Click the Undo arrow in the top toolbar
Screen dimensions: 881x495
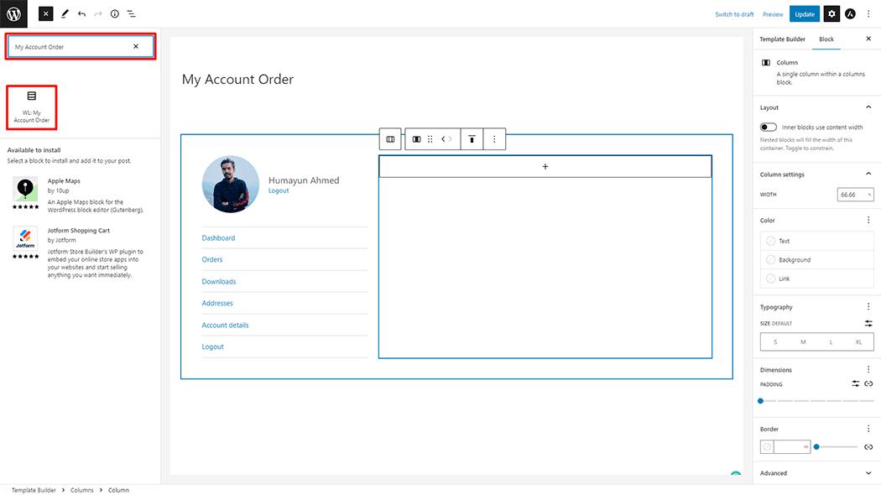tap(81, 13)
